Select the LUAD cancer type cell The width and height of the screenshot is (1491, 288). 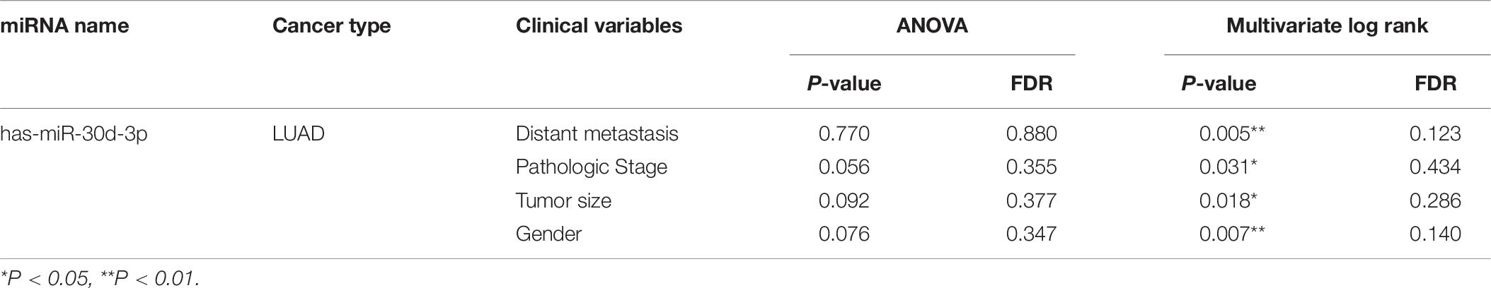click(299, 133)
